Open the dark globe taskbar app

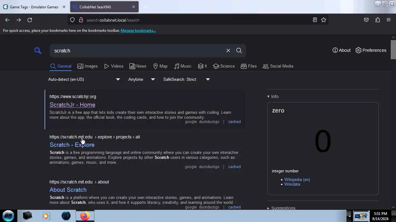click(66, 216)
